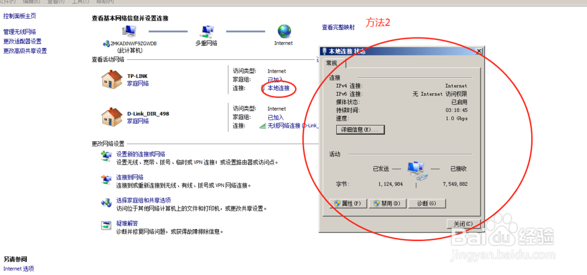This screenshot has height=275, width=587.
Task: Open the 本地连接 connection link
Action: pos(278,89)
